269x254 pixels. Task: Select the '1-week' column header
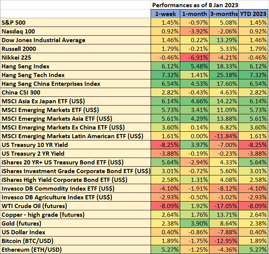(165, 14)
